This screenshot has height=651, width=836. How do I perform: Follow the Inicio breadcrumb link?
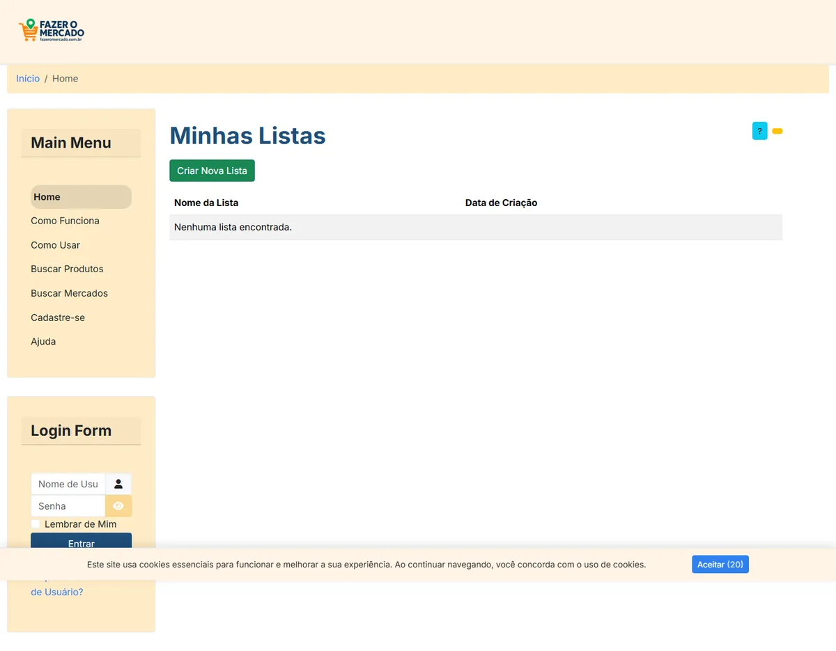point(28,79)
